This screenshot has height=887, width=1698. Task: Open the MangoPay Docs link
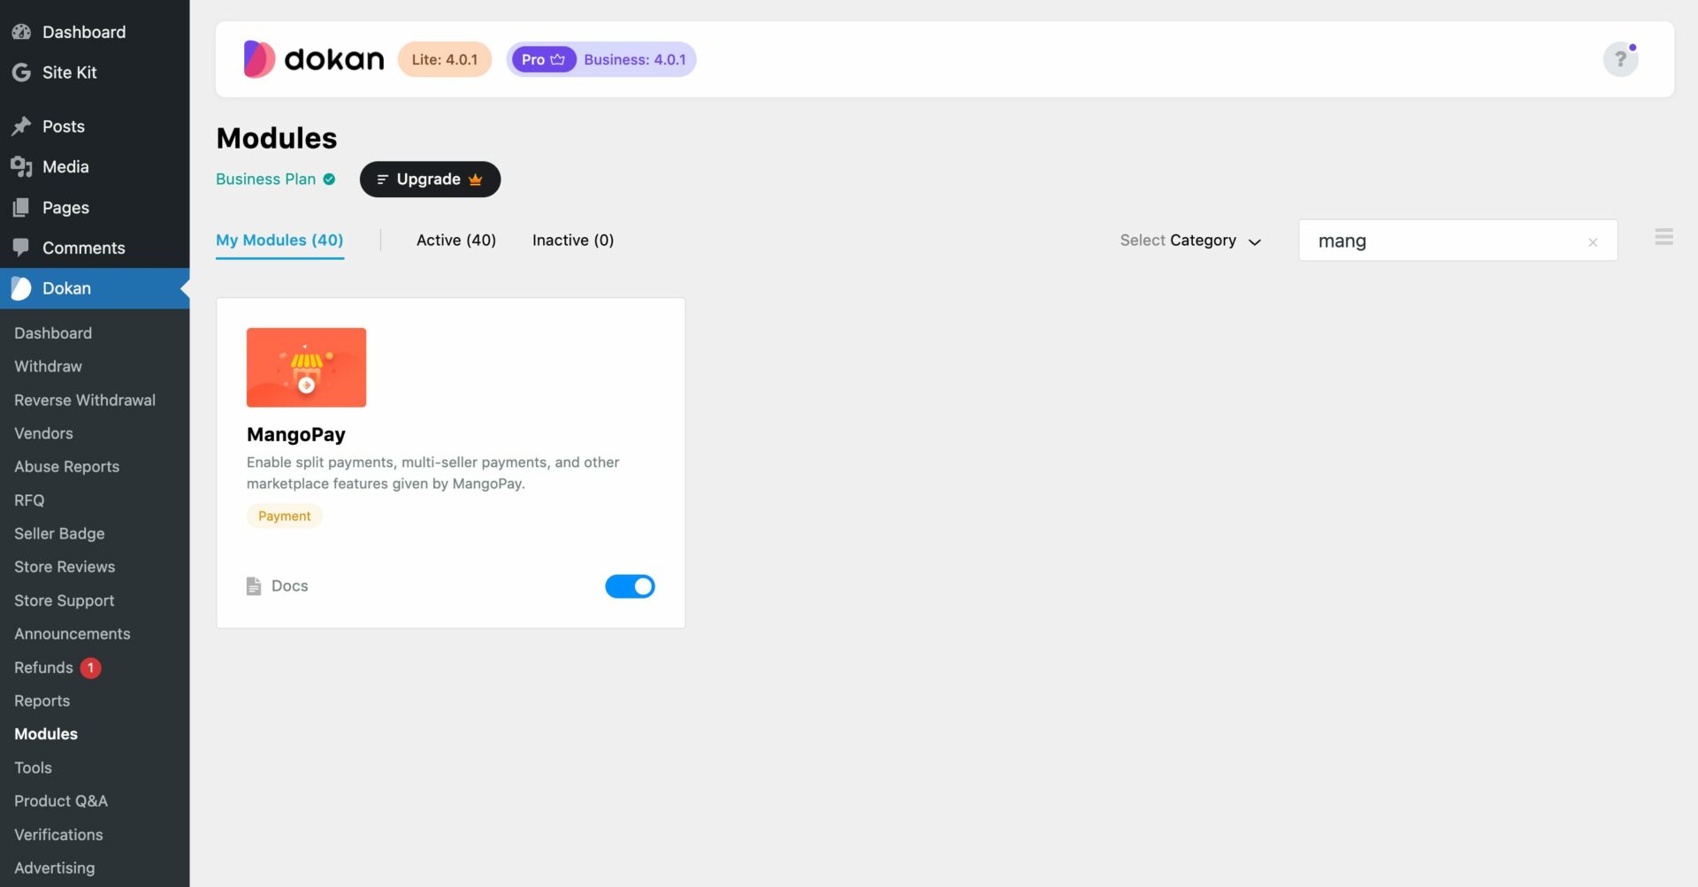277,586
